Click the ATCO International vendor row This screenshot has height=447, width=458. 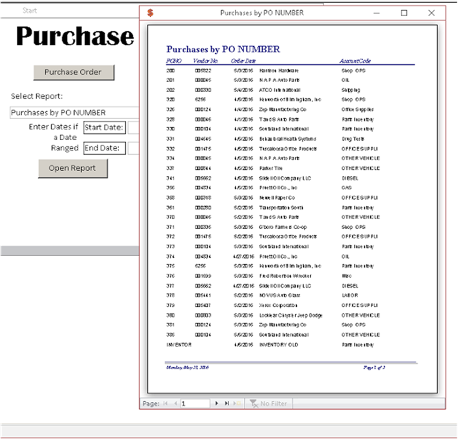click(279, 90)
